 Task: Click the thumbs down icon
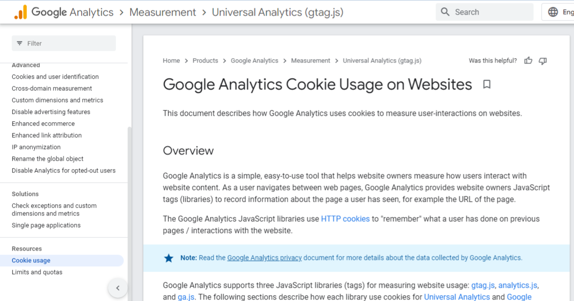543,61
